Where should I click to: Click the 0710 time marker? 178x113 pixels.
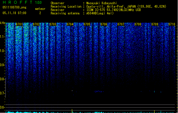click(172, 24)
